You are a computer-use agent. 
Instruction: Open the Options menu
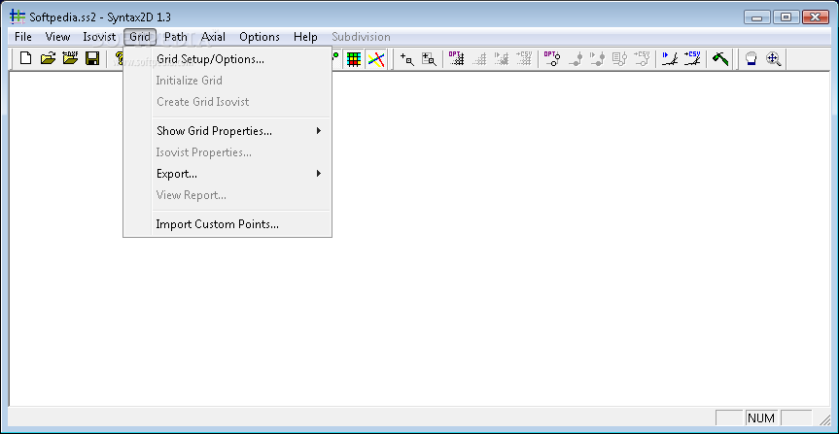point(260,37)
